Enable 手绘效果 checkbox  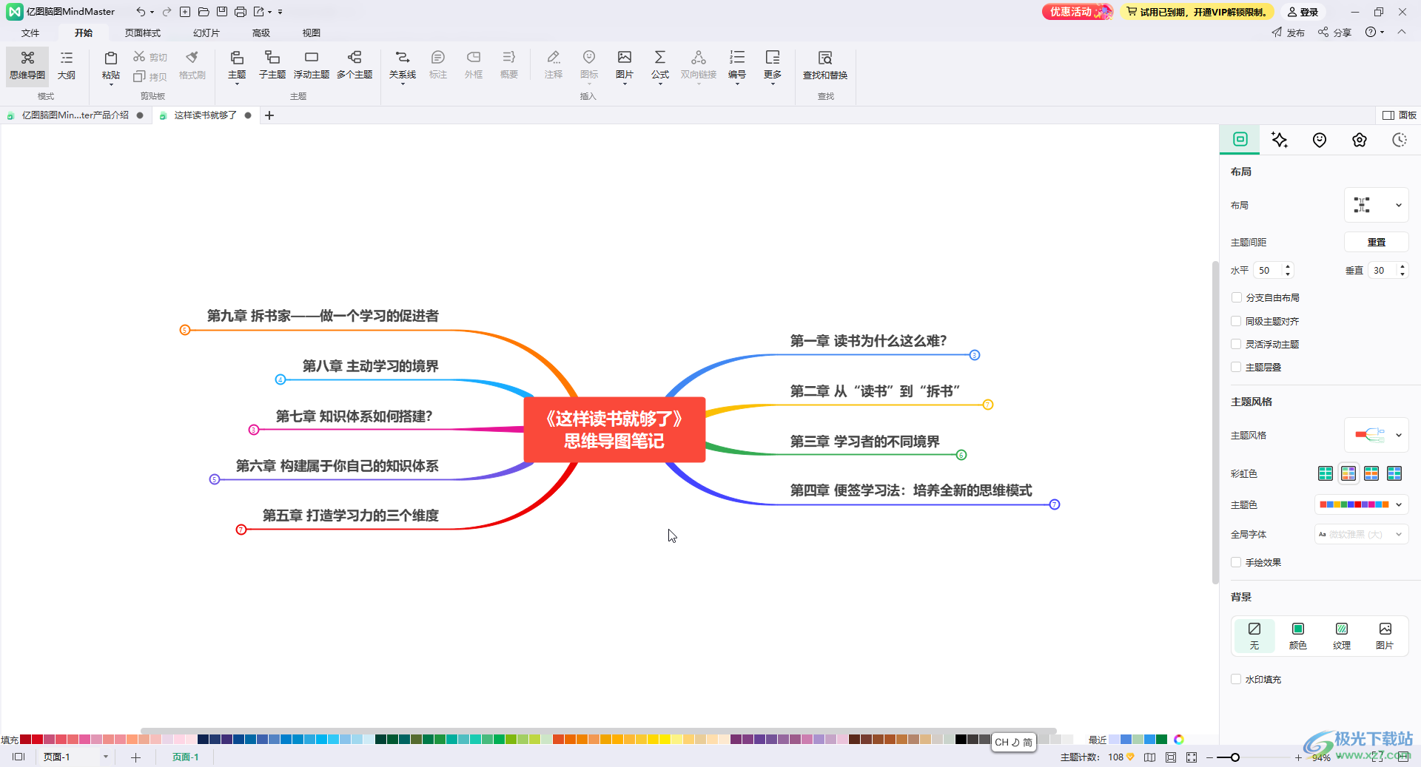(x=1236, y=562)
